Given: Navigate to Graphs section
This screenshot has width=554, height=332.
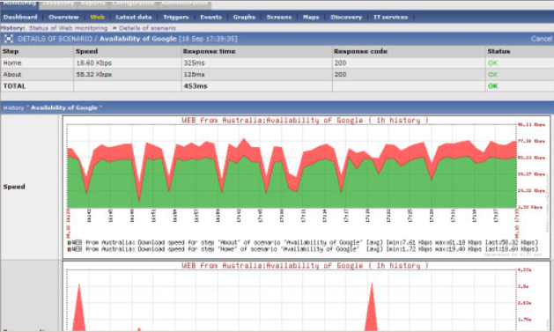Looking at the screenshot, I should [244, 17].
